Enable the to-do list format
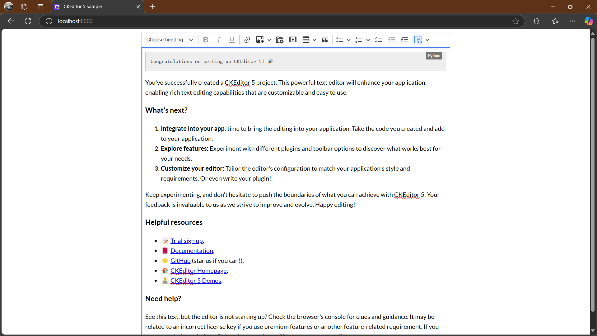597x336 pixels. (378, 40)
